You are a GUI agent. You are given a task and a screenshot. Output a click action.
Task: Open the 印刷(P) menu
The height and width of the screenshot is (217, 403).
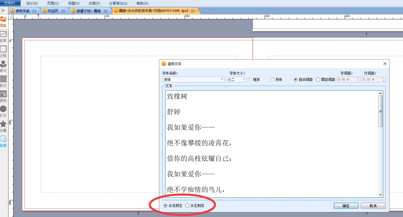click(94, 3)
